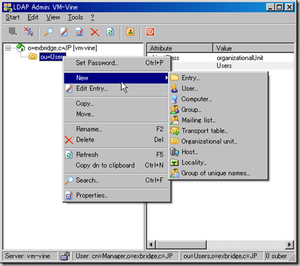Choose Search... in context menu

pyautogui.click(x=117, y=181)
